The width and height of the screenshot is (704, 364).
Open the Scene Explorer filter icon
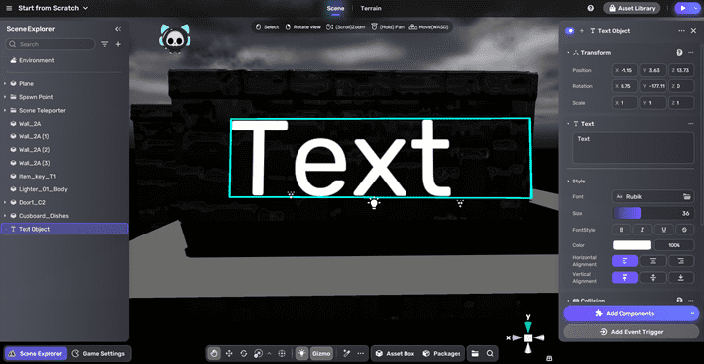105,44
